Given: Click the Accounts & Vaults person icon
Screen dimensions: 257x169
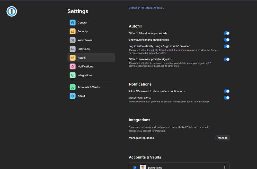Looking at the screenshot, I should click(73, 87).
